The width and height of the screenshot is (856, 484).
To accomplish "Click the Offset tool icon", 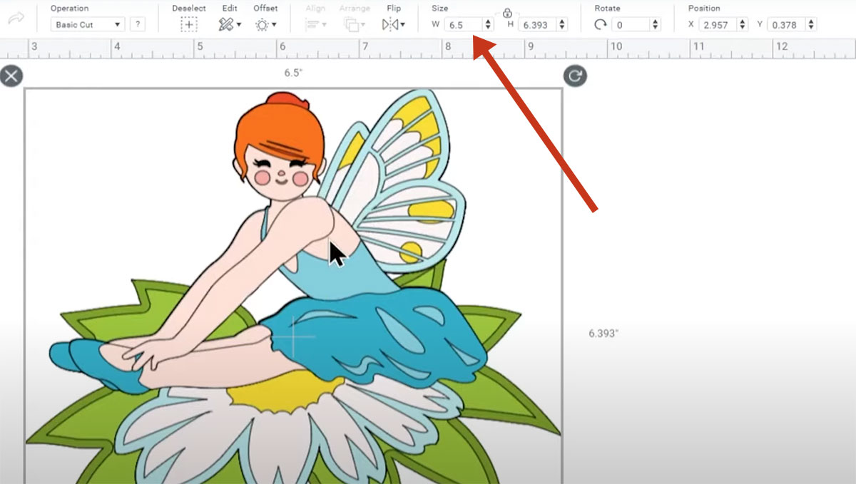I will pyautogui.click(x=265, y=24).
